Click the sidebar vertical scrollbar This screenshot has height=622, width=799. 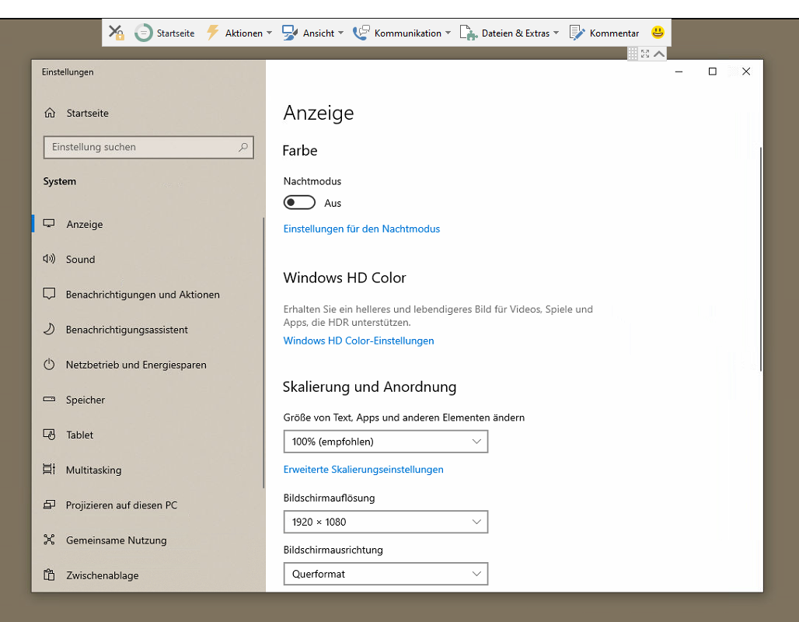point(263,353)
